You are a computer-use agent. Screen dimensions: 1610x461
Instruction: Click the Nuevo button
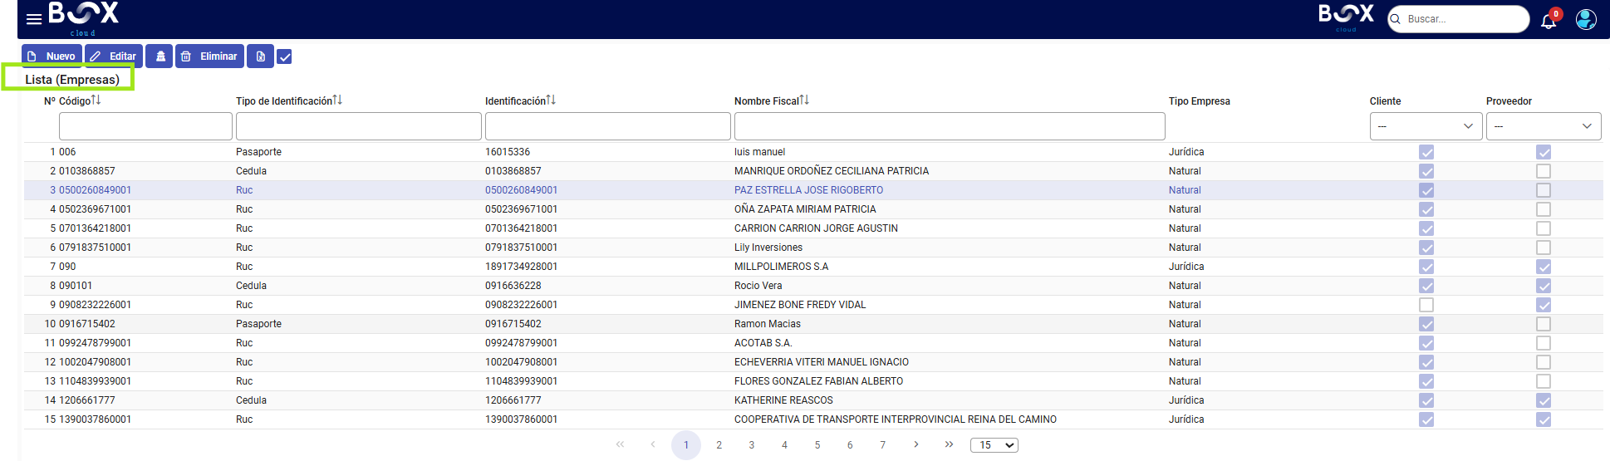[52, 56]
